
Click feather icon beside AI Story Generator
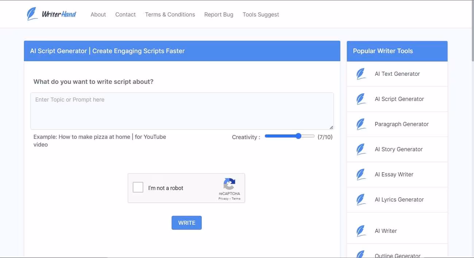[361, 149]
